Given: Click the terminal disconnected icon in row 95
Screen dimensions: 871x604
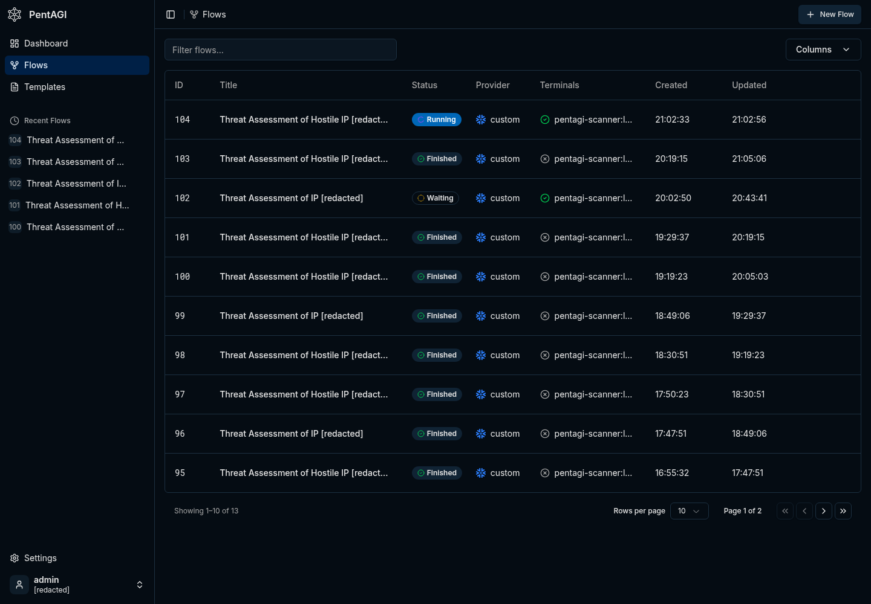Looking at the screenshot, I should click(x=545, y=473).
